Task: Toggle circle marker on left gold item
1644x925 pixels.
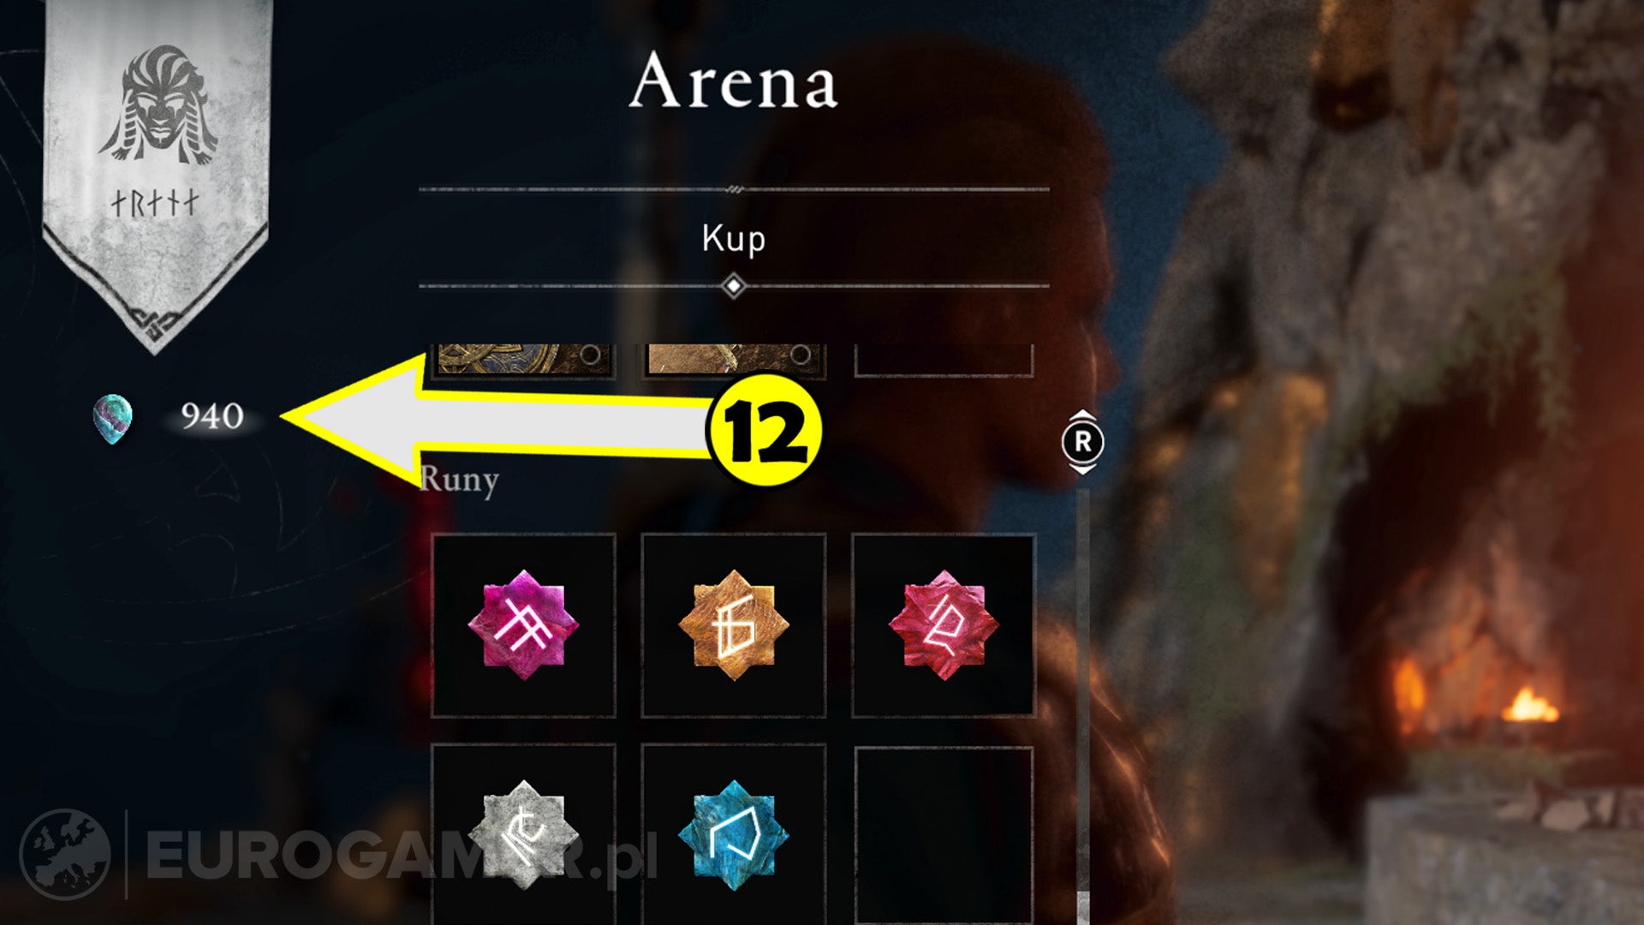Action: [x=590, y=354]
